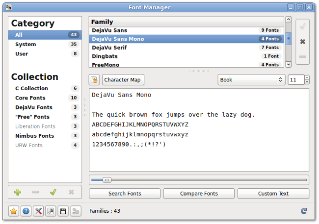
Task: Increase font size with the up stepper arrow
Action: (x=307, y=77)
